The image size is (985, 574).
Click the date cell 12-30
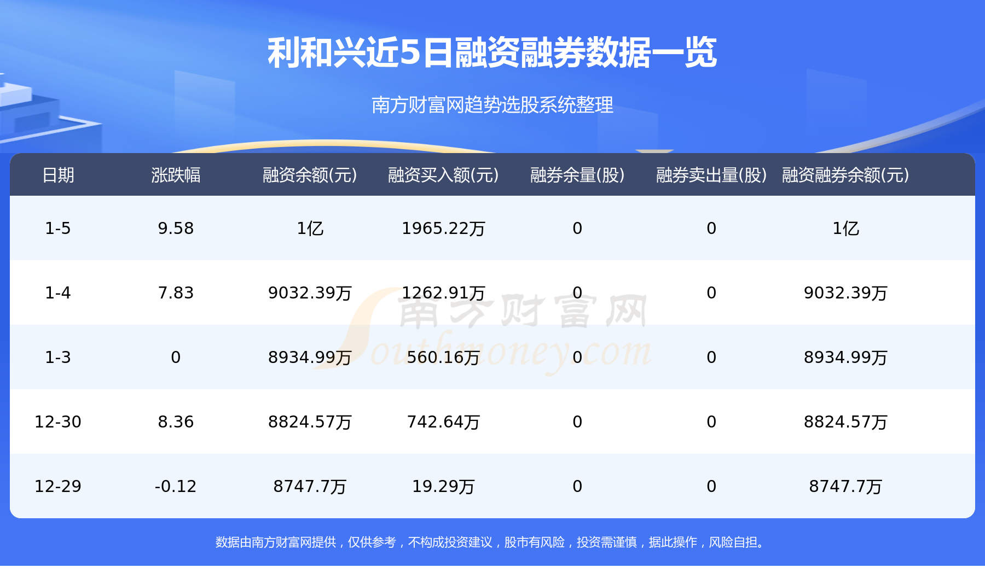58,422
